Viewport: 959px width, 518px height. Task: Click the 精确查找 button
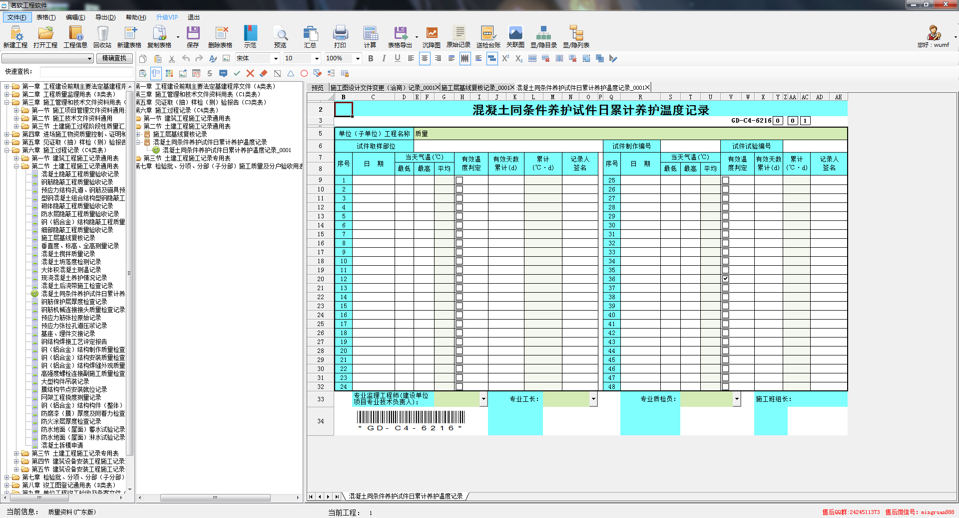(114, 58)
